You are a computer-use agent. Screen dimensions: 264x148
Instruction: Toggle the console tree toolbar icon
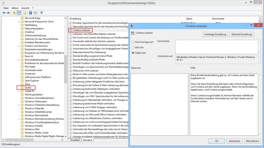pyautogui.click(x=19, y=13)
